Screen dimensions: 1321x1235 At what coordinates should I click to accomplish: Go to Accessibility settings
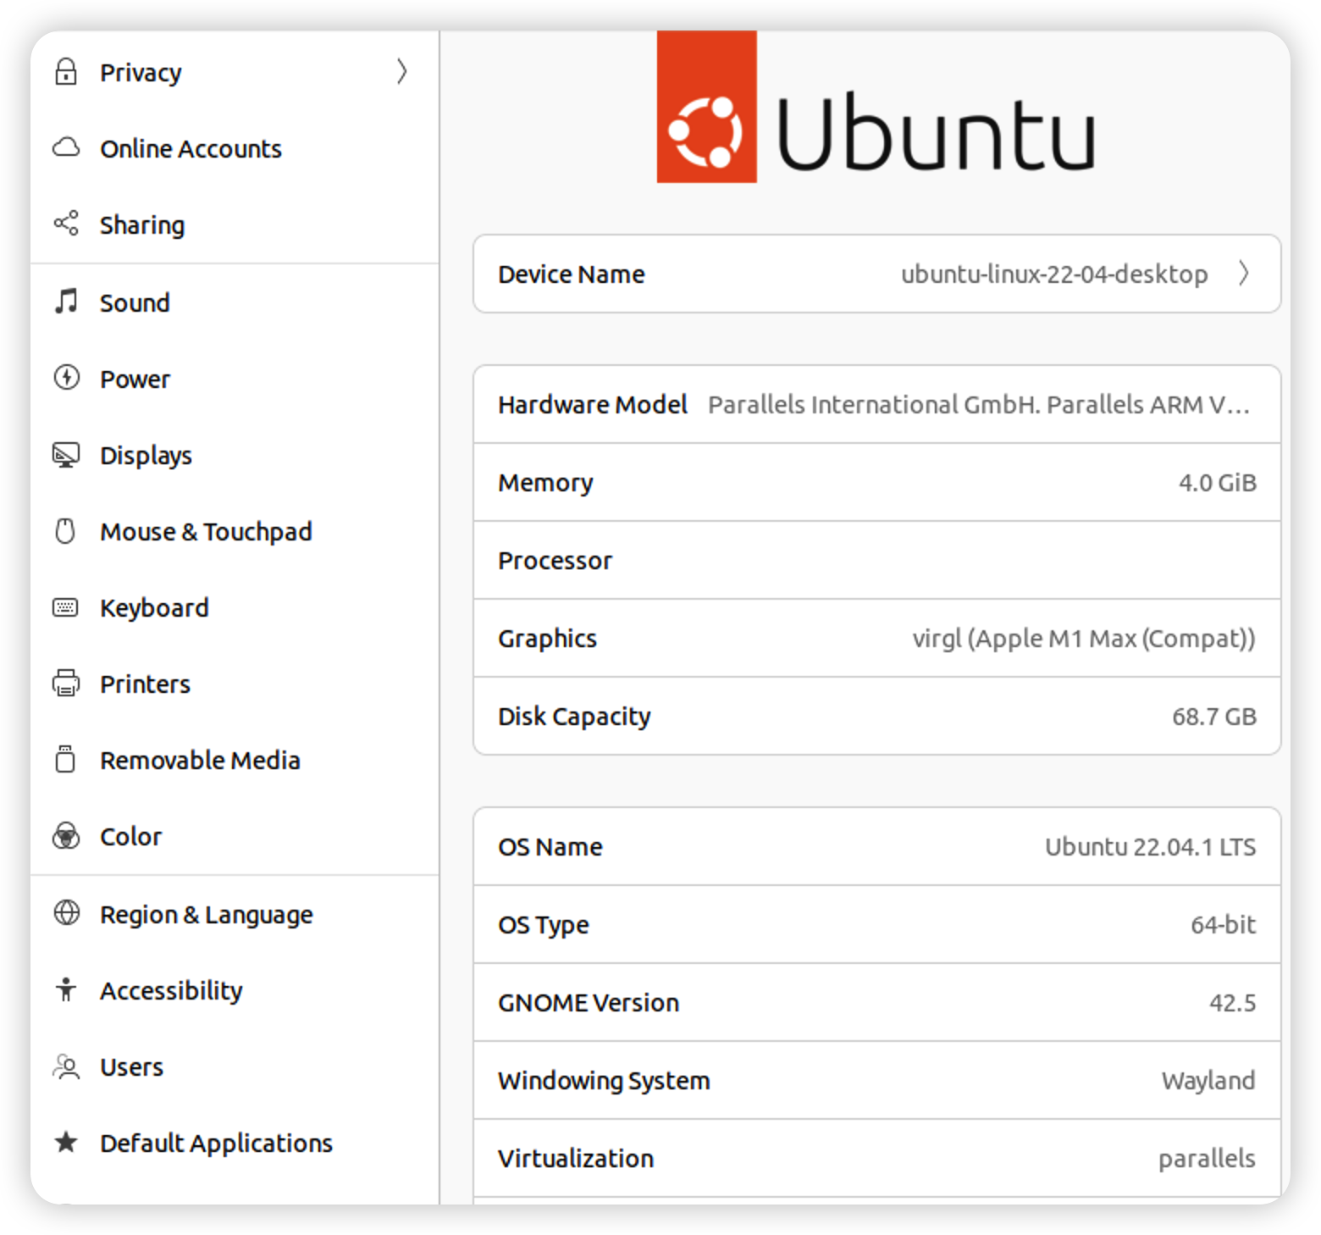click(x=171, y=990)
